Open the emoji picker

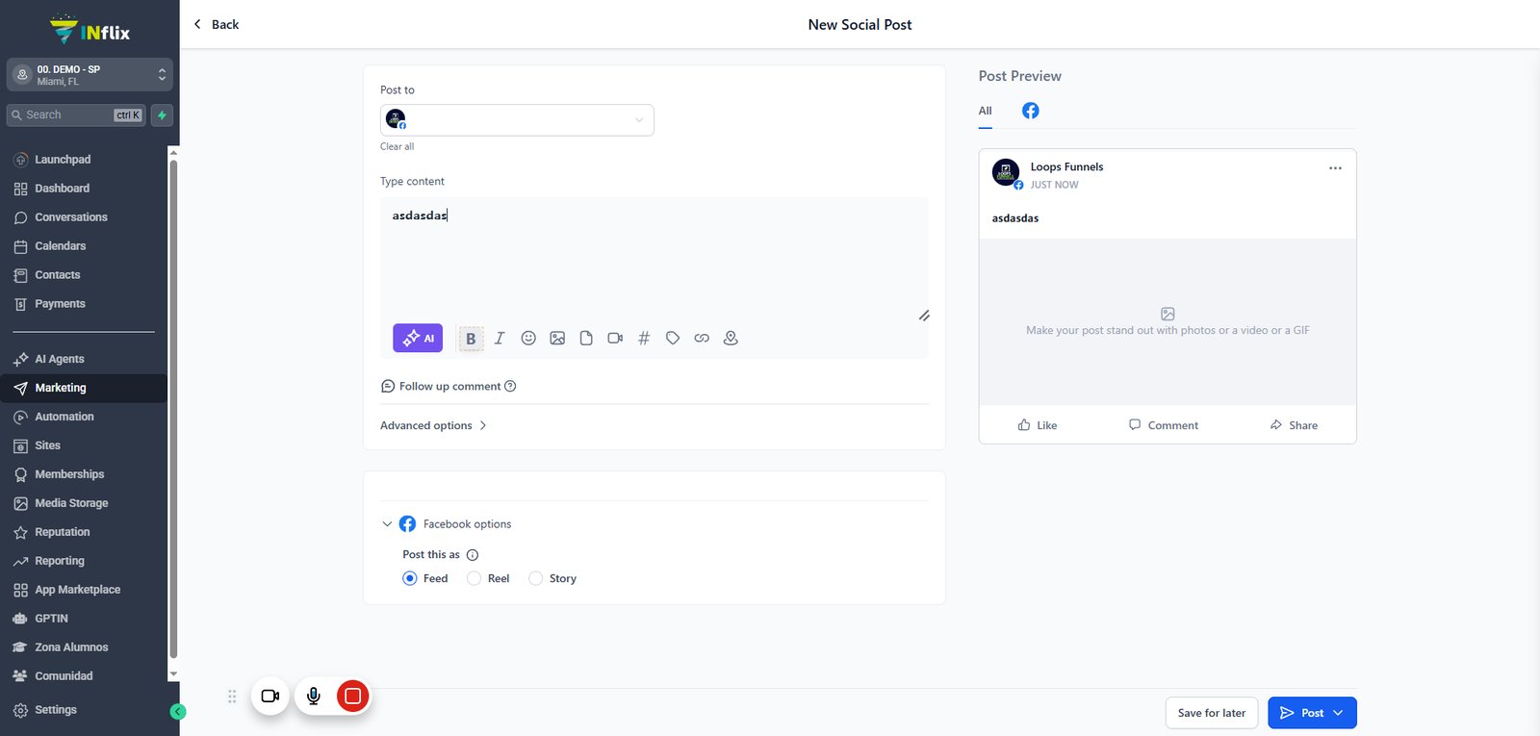click(x=528, y=339)
